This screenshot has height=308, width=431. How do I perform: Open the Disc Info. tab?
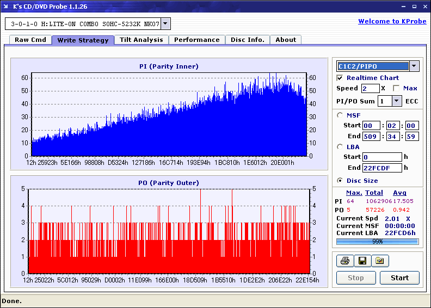(x=247, y=40)
